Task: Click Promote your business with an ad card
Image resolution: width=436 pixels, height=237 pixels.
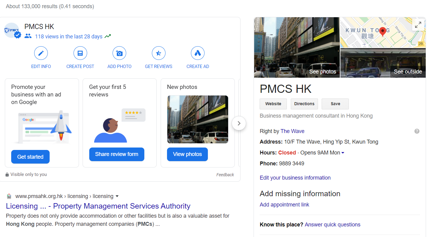Action: coord(42,123)
